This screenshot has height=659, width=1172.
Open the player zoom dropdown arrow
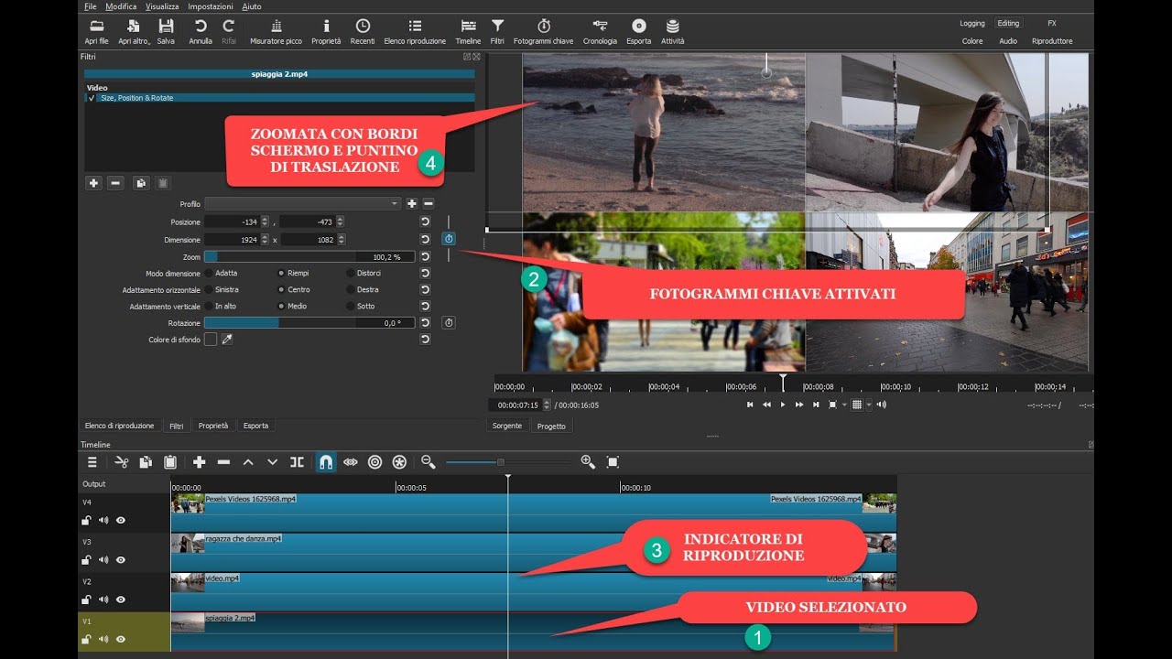[x=842, y=405]
